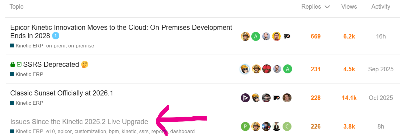This screenshot has height=139, width=410.
Task: Click the blue-ringed first avatar in SSRS Deprecated row
Action: [245, 69]
